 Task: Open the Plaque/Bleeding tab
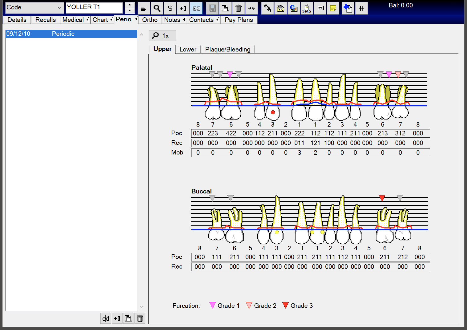228,49
